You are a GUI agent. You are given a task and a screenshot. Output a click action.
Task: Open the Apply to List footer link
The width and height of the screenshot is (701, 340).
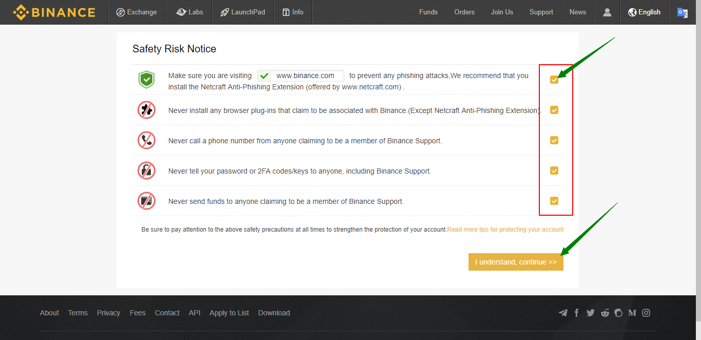pyautogui.click(x=229, y=313)
